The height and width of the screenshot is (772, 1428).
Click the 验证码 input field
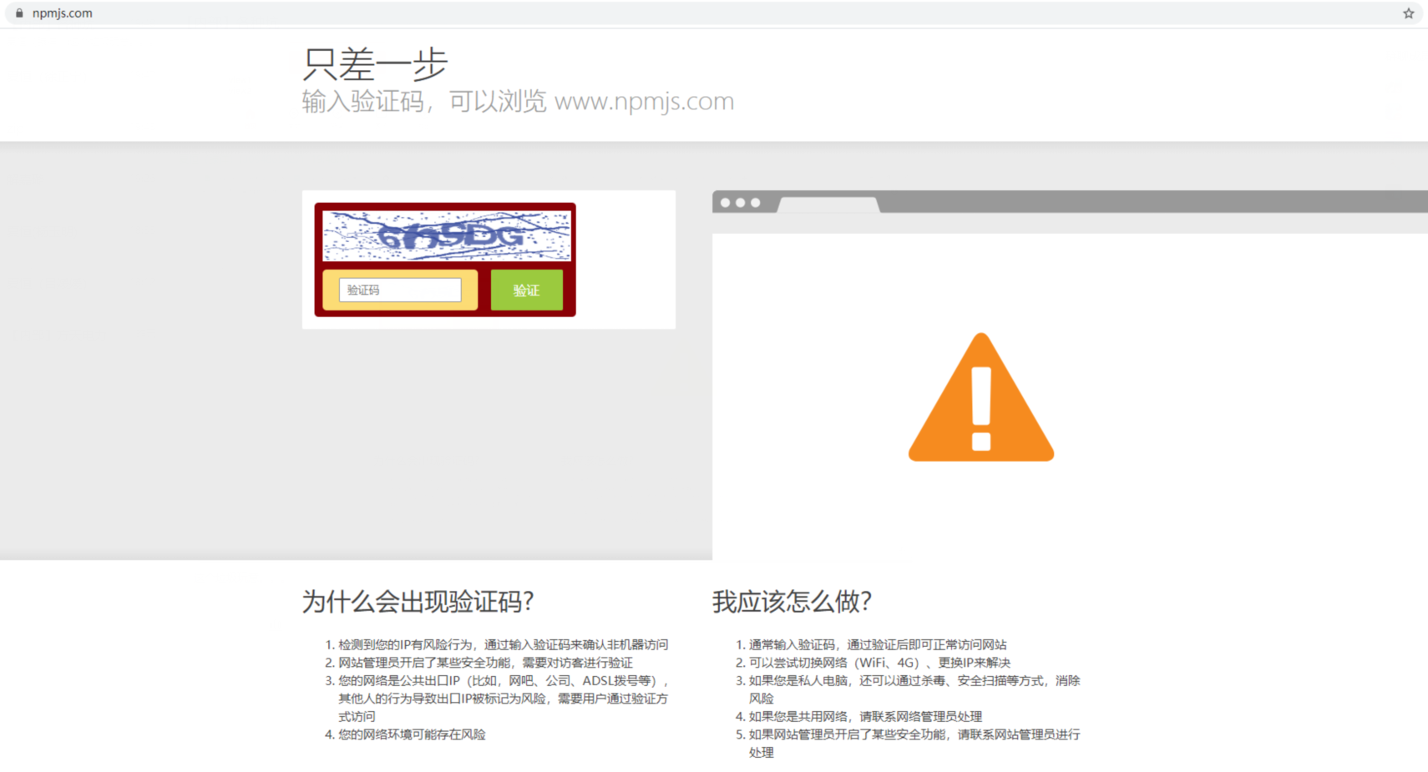(x=399, y=290)
